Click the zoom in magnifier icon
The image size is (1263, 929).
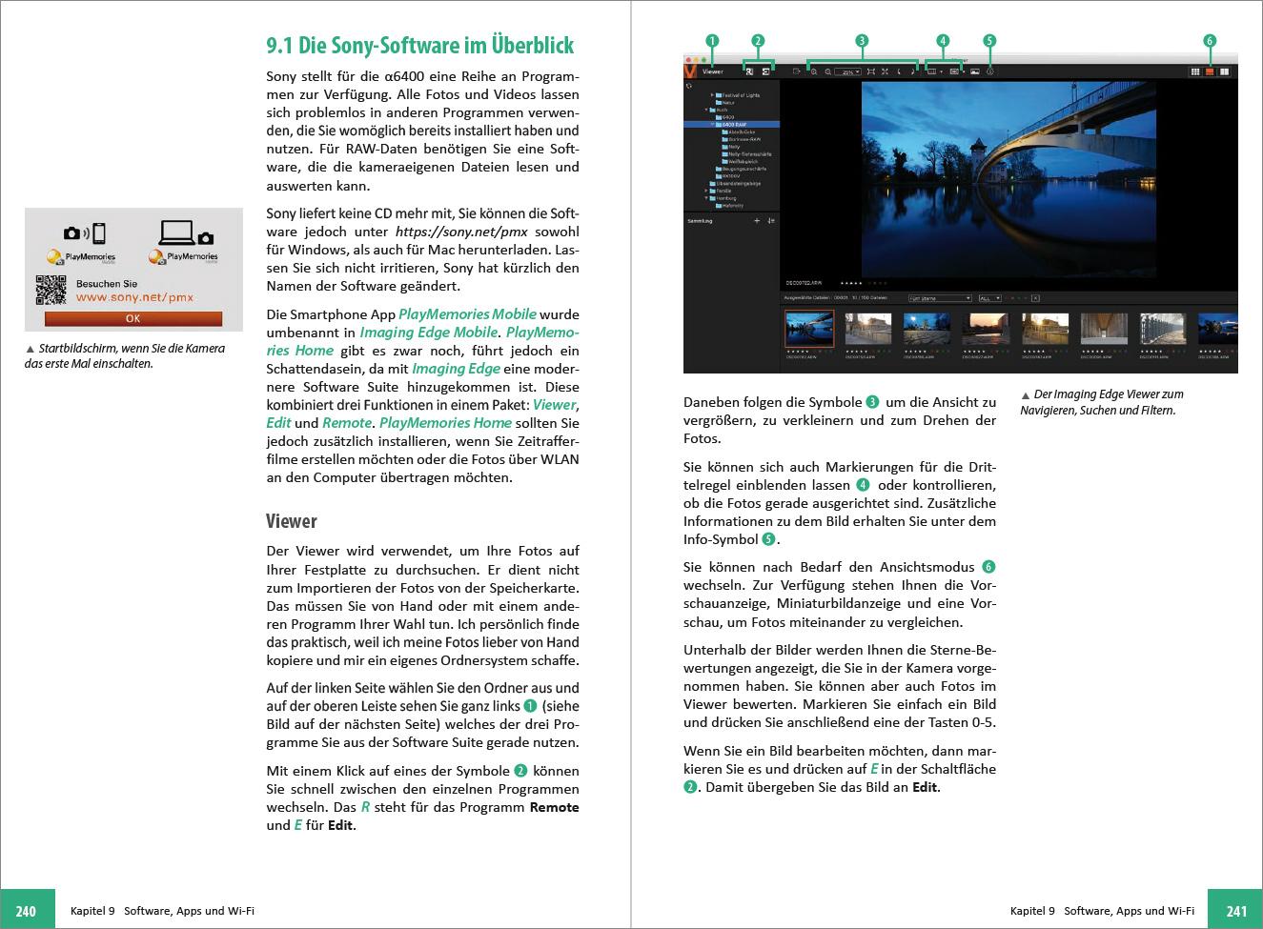point(813,71)
